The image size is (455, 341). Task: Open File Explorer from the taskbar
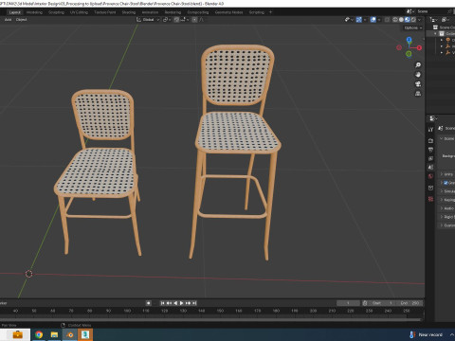tap(54, 334)
